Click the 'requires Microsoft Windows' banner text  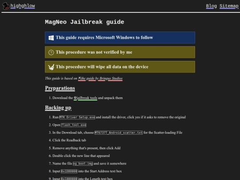click(104, 37)
